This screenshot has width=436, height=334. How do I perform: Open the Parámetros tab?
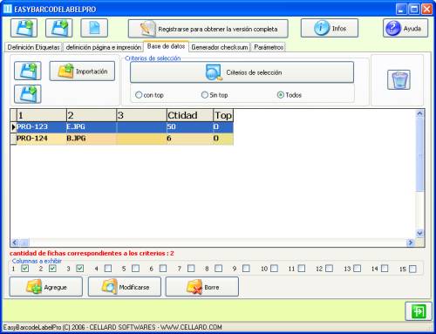pos(269,47)
